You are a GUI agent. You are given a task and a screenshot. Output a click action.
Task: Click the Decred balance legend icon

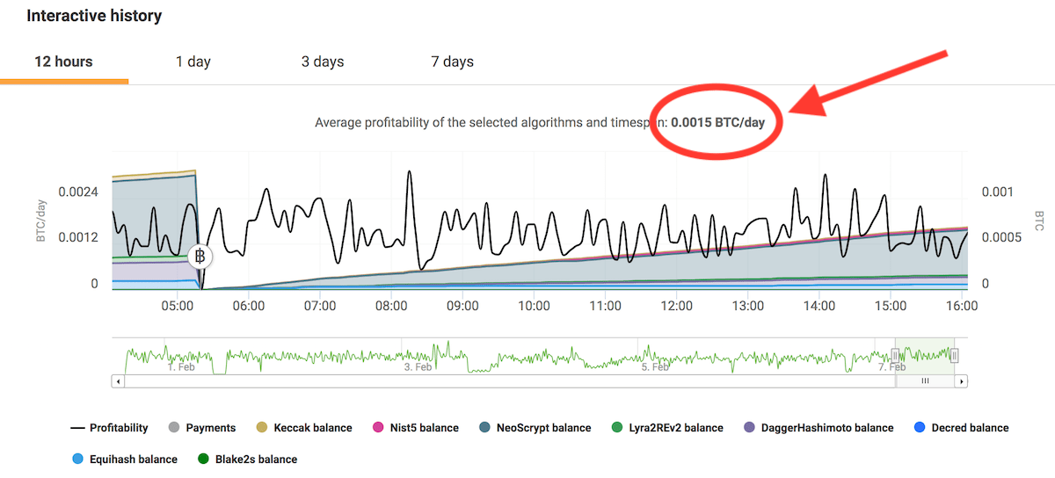(920, 428)
